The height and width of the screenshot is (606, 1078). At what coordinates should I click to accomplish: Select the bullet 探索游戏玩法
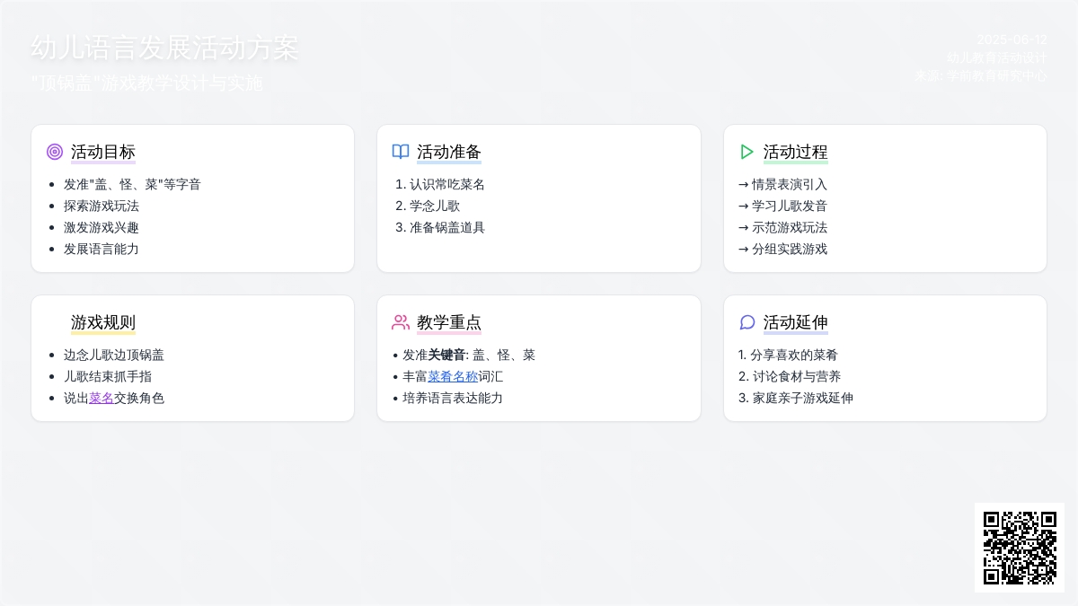102,206
